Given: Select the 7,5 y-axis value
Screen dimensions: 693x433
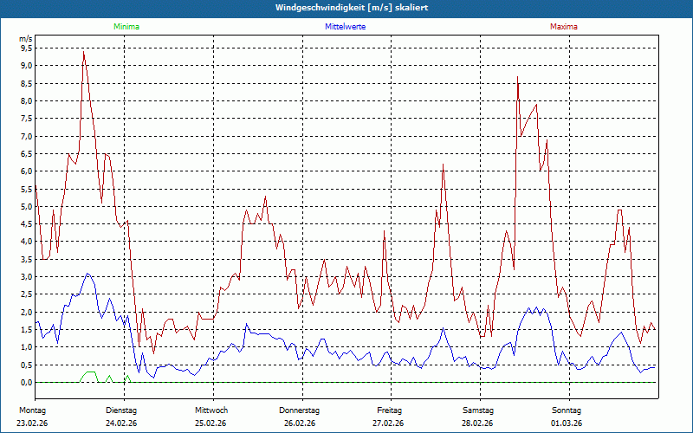Looking at the screenshot, I should pyautogui.click(x=27, y=119).
